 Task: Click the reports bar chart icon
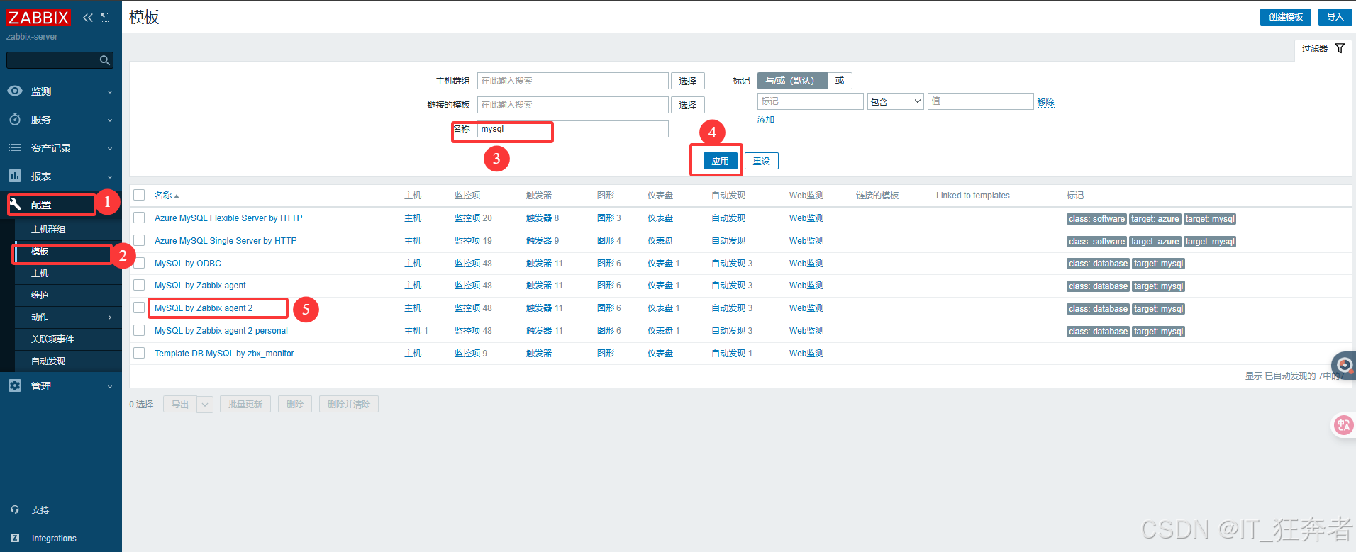tap(15, 176)
